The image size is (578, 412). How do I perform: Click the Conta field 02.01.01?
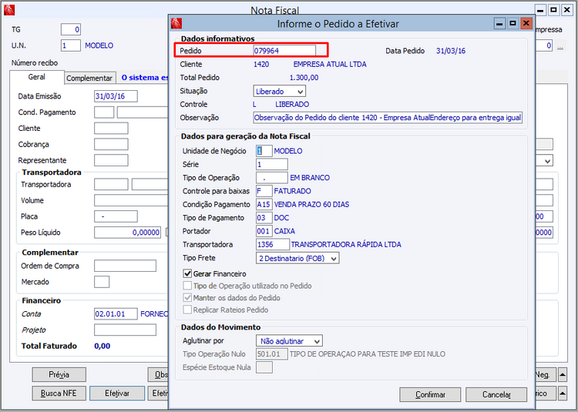click(x=116, y=314)
